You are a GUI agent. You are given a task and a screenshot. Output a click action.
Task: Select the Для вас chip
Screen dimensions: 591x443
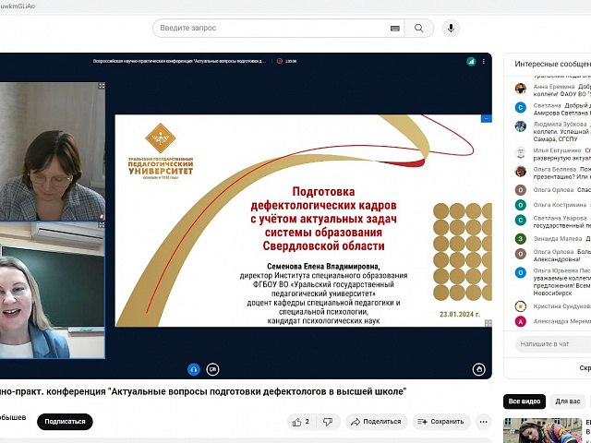pyautogui.click(x=567, y=401)
